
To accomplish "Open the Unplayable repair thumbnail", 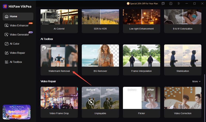I will tap(100, 98).
